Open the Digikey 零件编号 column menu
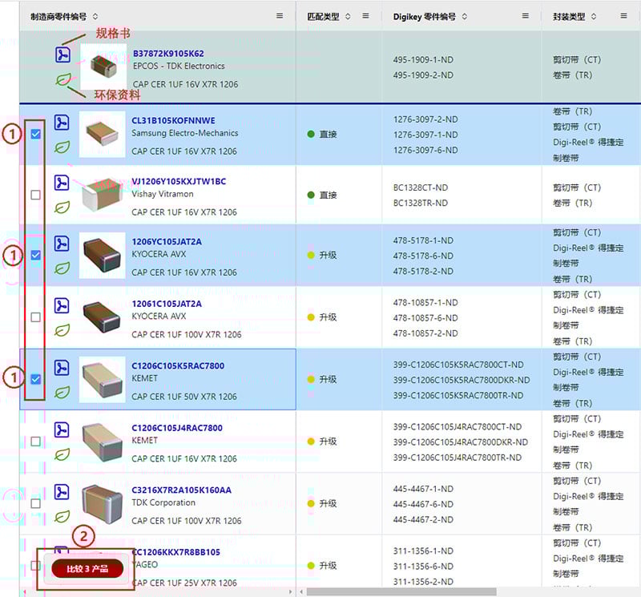 tap(525, 15)
